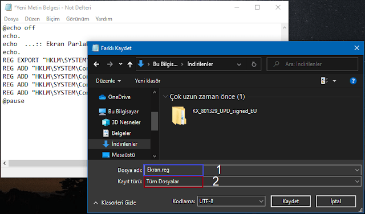Refresh the İndirilenler folder view
Viewport: 365px width, 214px height.
pos(254,64)
